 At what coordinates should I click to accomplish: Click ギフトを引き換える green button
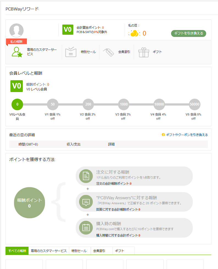pos(189,33)
